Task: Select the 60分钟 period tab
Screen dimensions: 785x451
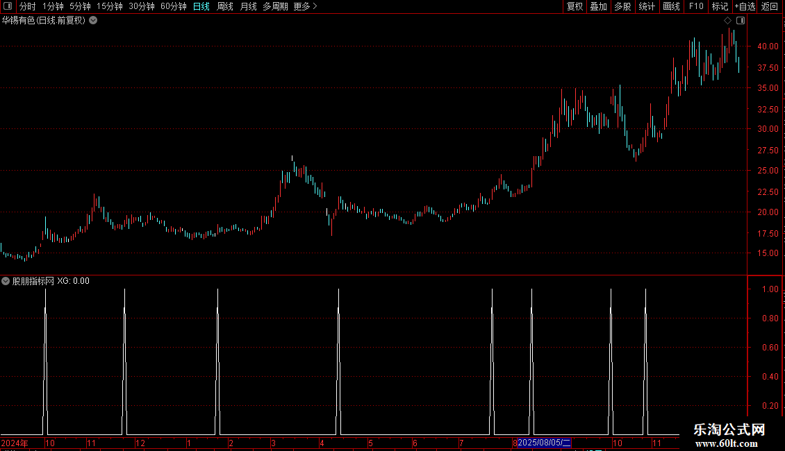Action: (173, 6)
